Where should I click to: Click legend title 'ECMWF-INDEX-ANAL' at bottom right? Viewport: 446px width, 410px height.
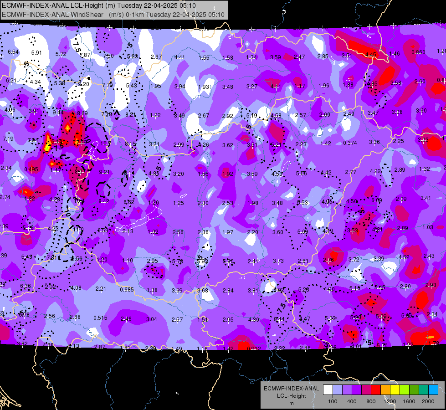tap(291, 389)
